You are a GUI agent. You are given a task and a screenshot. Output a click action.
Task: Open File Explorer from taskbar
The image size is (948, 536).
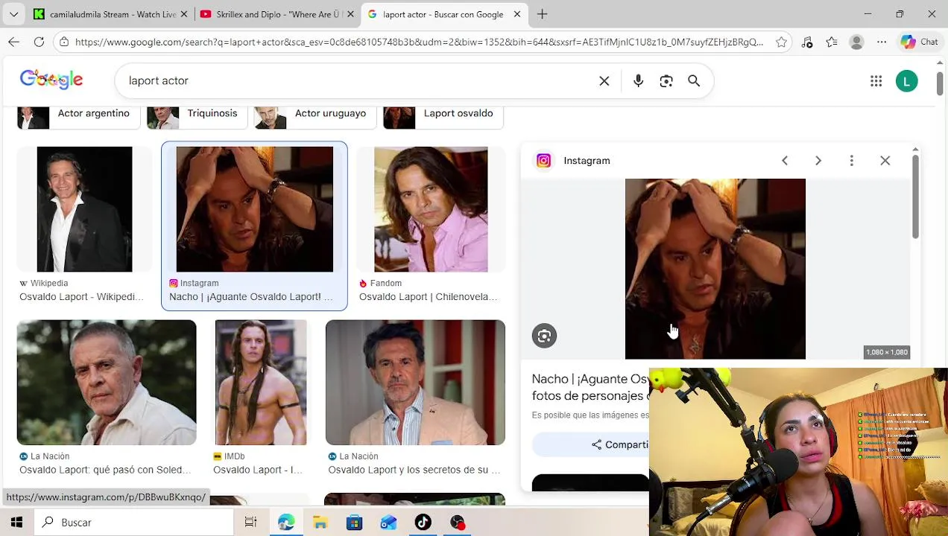tap(320, 523)
